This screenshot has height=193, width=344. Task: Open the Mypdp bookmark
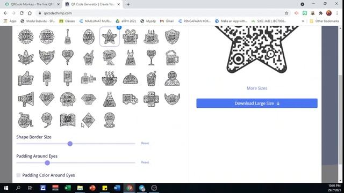148,21
